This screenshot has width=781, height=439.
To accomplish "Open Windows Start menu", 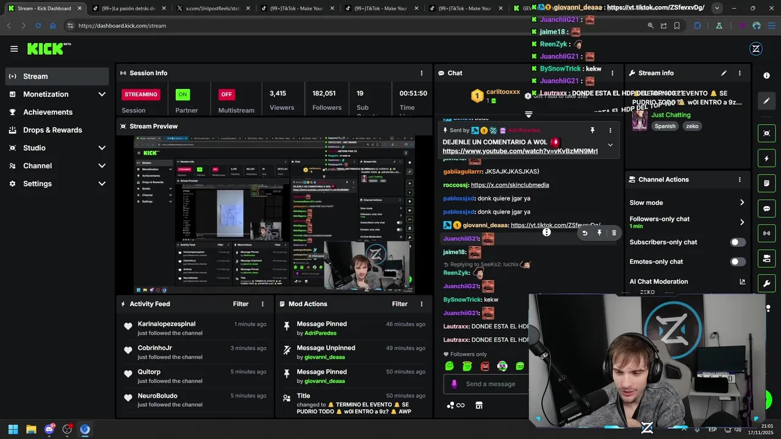I will [x=13, y=429].
